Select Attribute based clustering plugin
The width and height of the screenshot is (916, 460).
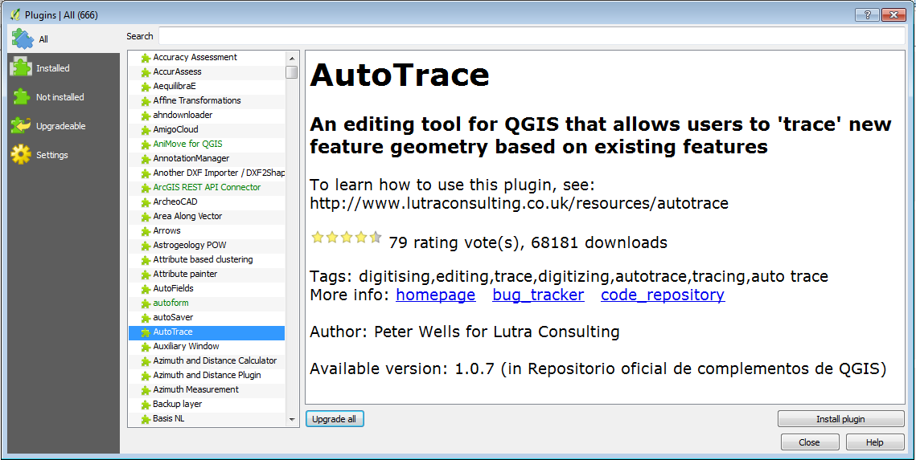[207, 259]
